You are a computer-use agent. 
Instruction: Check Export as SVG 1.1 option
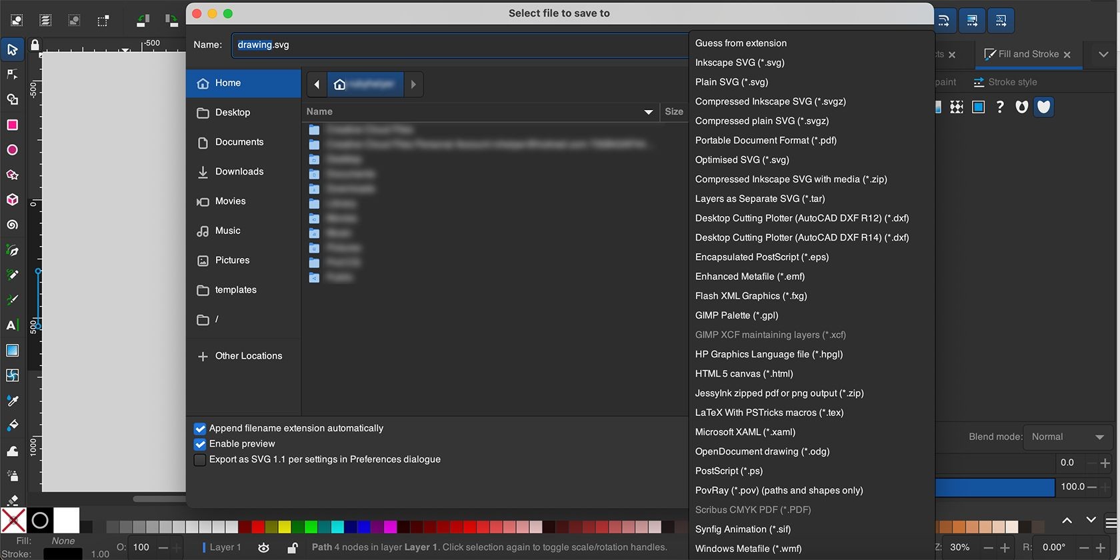point(199,460)
